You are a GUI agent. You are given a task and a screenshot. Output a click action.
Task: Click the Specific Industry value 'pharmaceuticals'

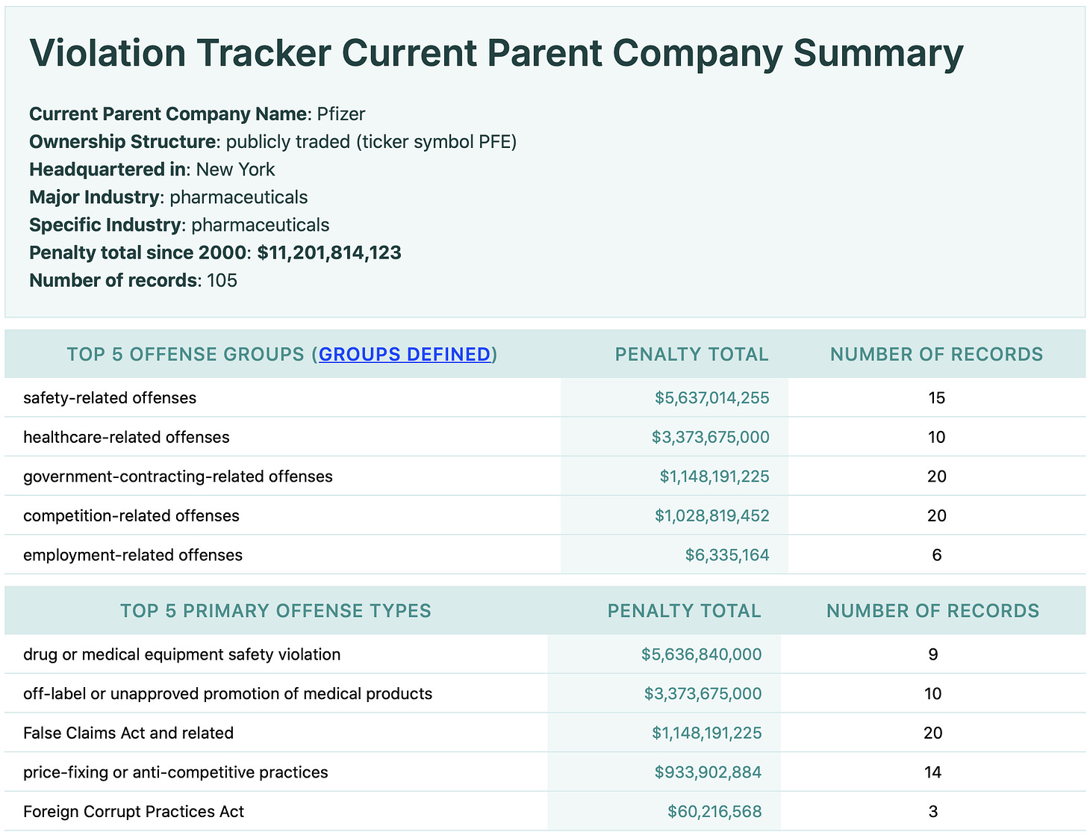tap(261, 225)
